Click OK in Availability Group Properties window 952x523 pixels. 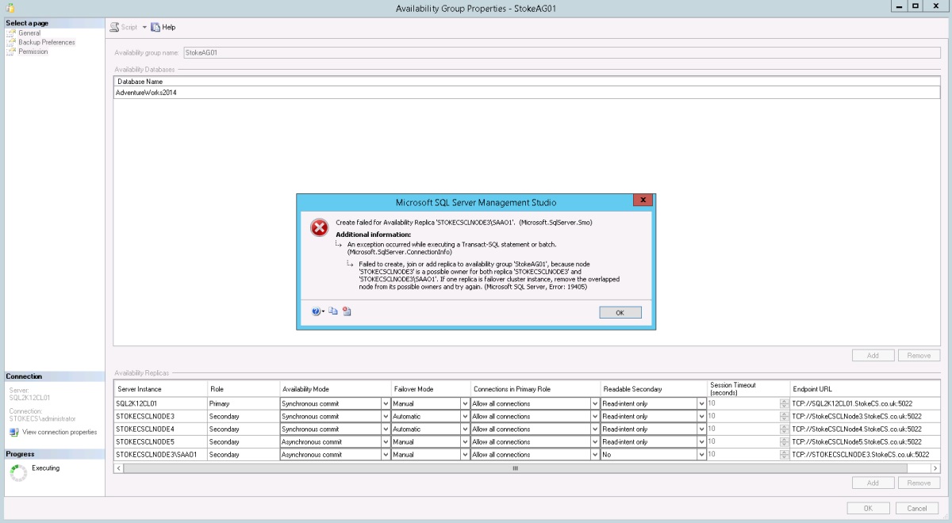point(868,508)
